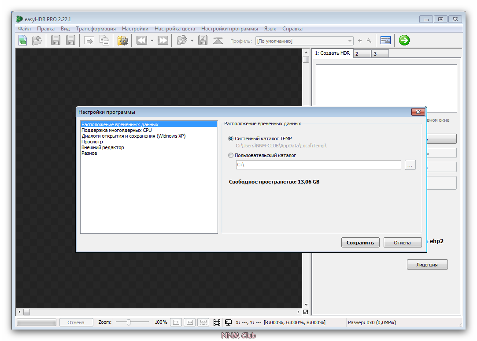Open the "Трансформация" menu
This screenshot has width=477, height=341.
coord(96,29)
